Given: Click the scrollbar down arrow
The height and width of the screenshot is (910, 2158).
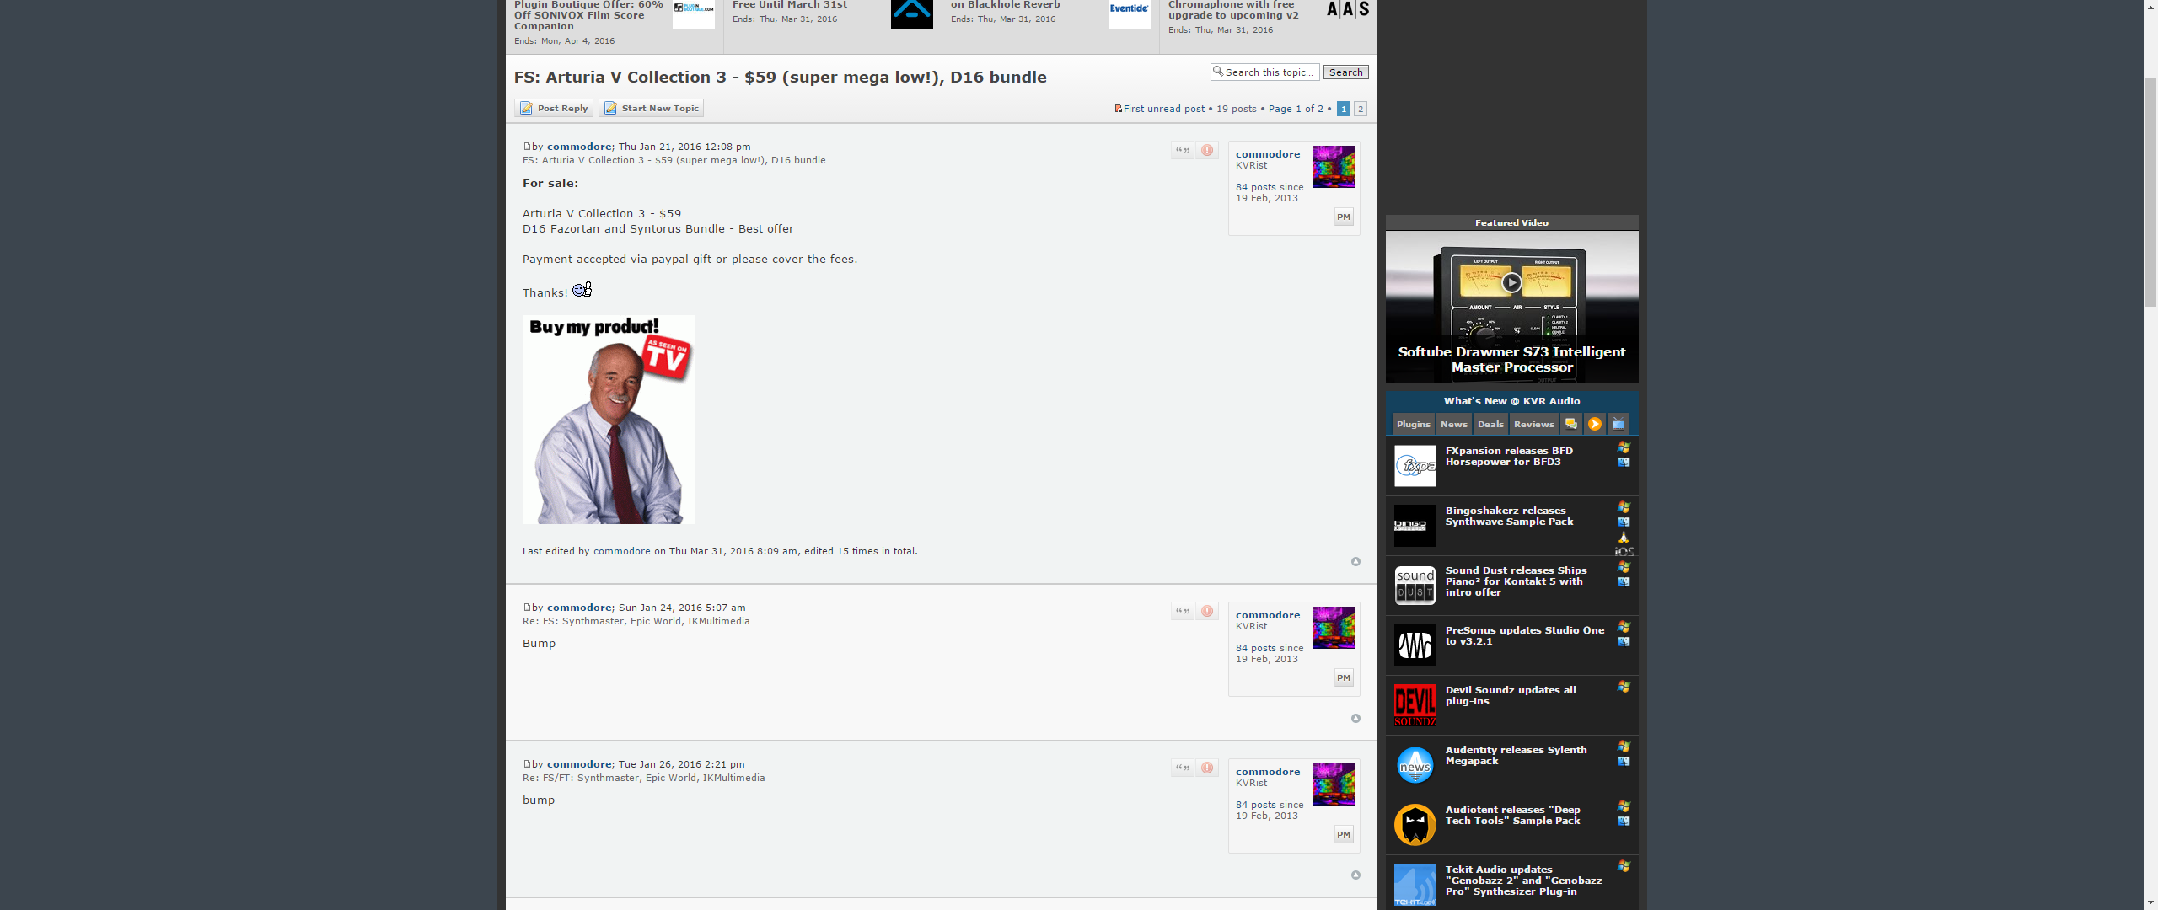Looking at the screenshot, I should [x=2150, y=903].
